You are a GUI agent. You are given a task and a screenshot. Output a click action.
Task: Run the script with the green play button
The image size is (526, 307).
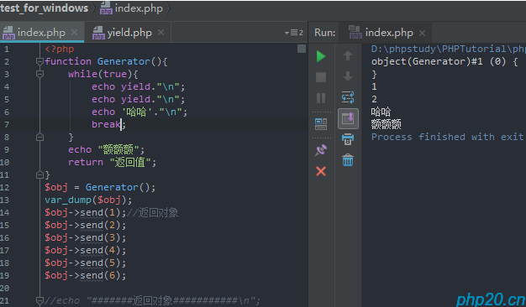[x=321, y=56]
